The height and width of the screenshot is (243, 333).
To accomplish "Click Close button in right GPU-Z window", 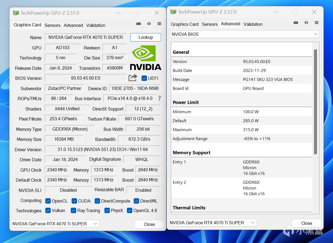I will (307, 223).
